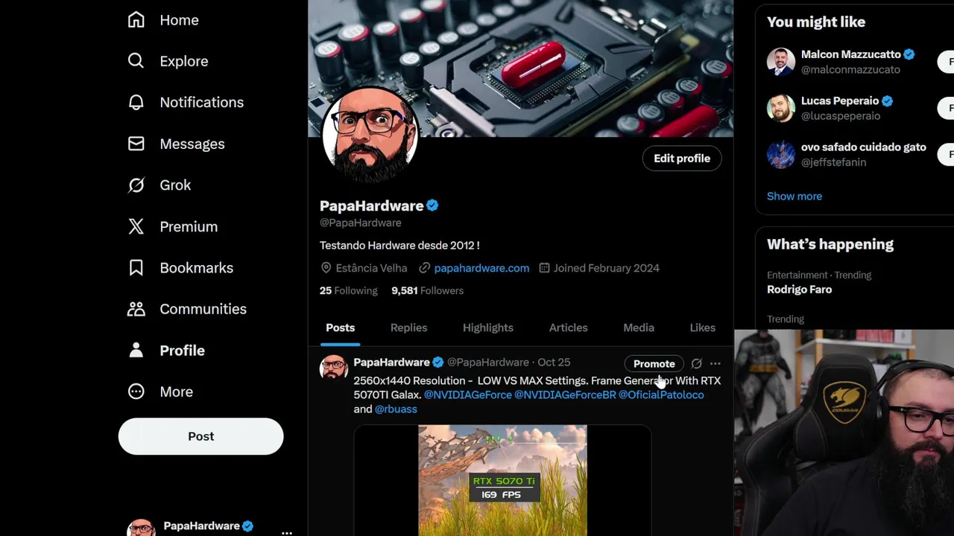Click the Notifications label in sidebar
This screenshot has width=954, height=536.
click(201, 102)
